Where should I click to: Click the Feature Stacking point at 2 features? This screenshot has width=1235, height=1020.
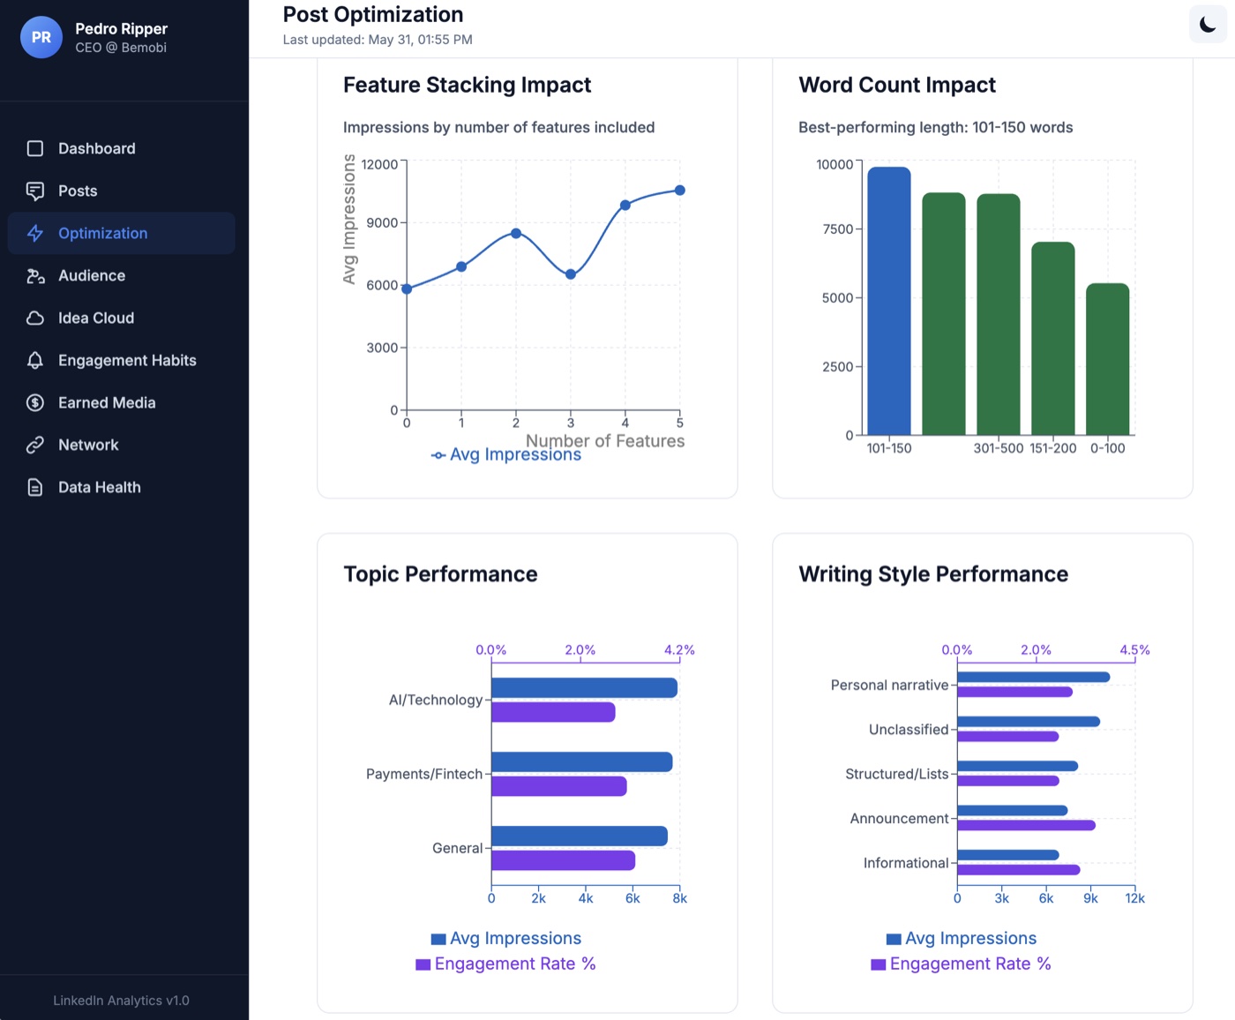[x=516, y=234]
